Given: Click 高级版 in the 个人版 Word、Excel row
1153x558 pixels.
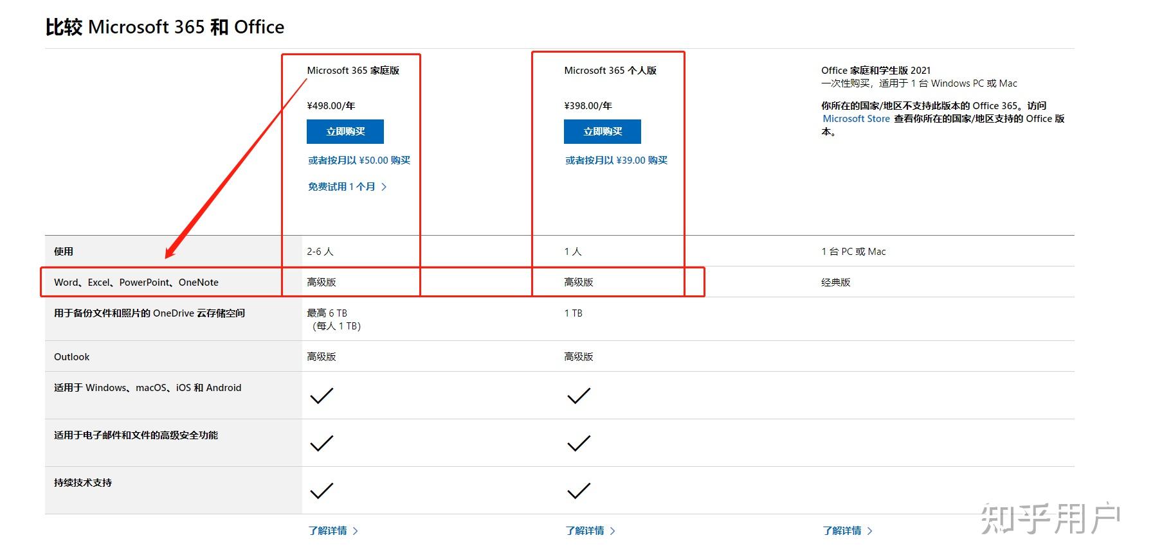Looking at the screenshot, I should pos(579,283).
